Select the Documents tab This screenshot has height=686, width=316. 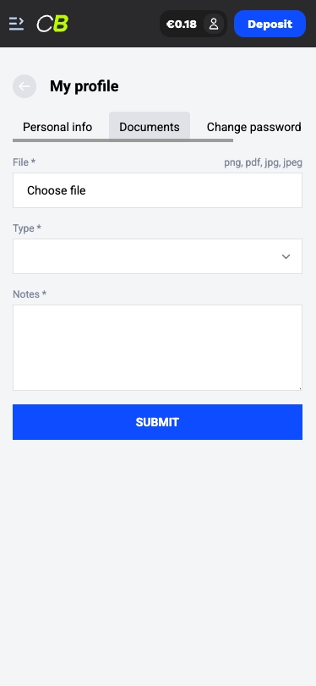point(150,127)
